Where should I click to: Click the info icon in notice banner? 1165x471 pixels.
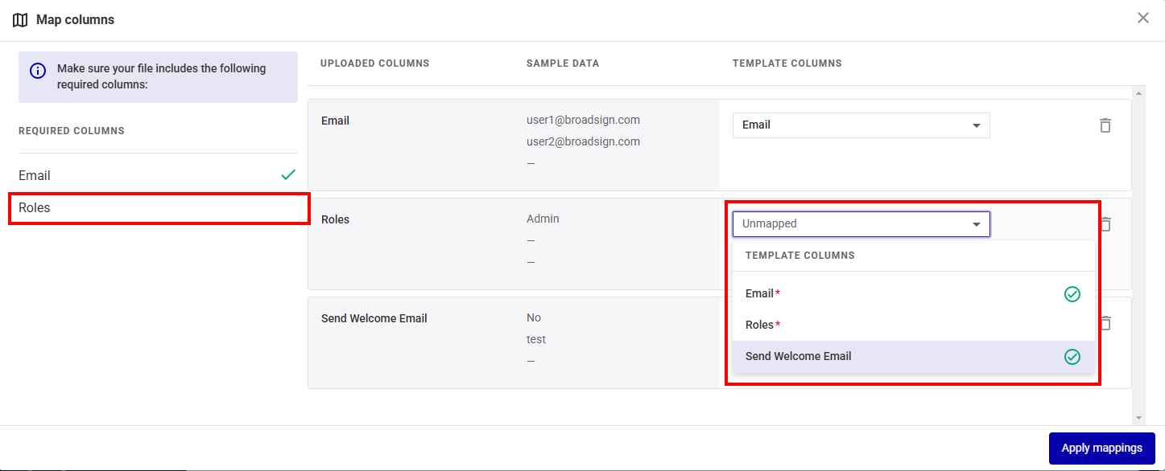click(38, 71)
